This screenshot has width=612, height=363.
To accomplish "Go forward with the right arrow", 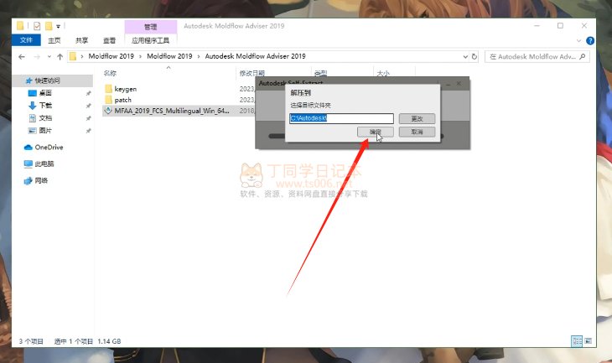I will [37, 57].
